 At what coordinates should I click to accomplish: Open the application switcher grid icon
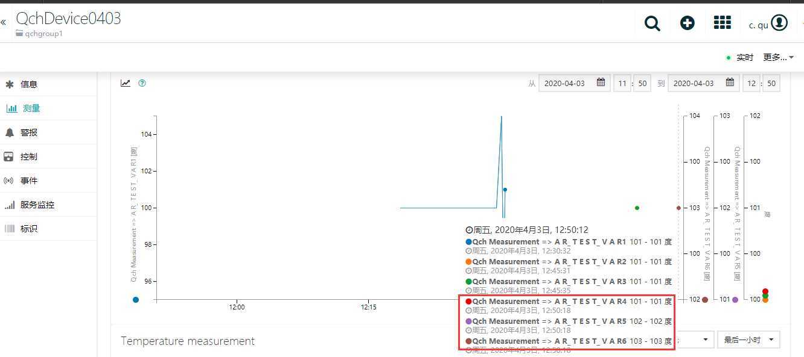(722, 23)
